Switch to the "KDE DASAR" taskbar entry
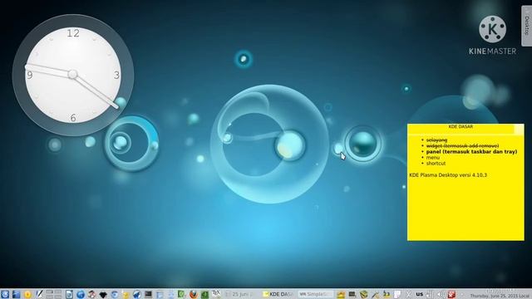The width and height of the screenshot is (532, 299). coord(279,294)
